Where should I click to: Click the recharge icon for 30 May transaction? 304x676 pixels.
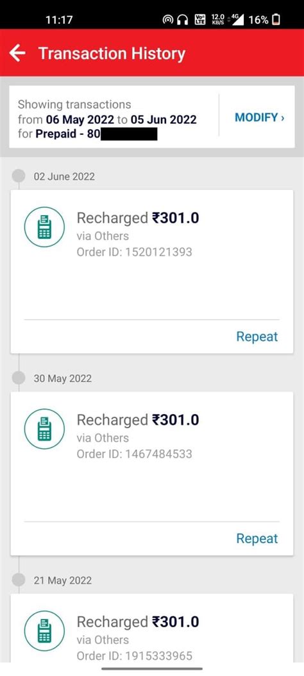(44, 429)
